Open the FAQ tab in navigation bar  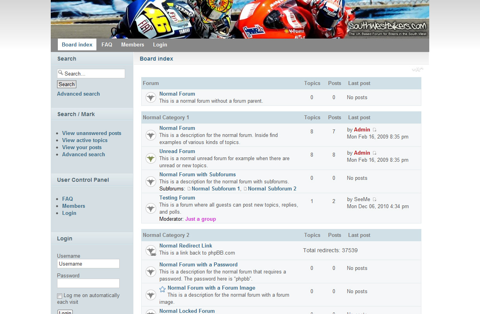click(107, 44)
